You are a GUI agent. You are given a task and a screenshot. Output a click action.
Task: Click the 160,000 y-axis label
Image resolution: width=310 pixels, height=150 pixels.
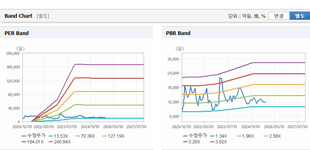click(13, 67)
